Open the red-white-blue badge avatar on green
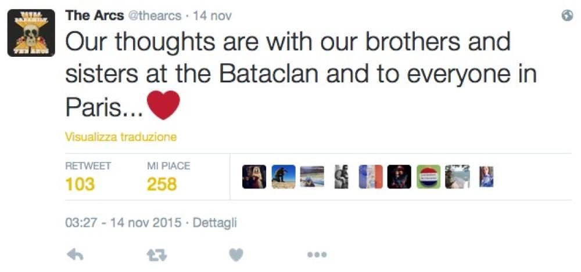The height and width of the screenshot is (272, 581). point(429,177)
